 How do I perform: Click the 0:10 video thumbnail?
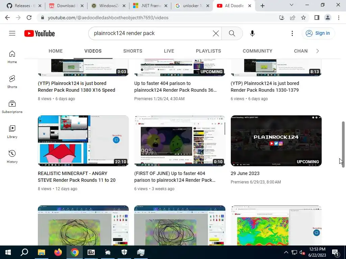(180, 141)
